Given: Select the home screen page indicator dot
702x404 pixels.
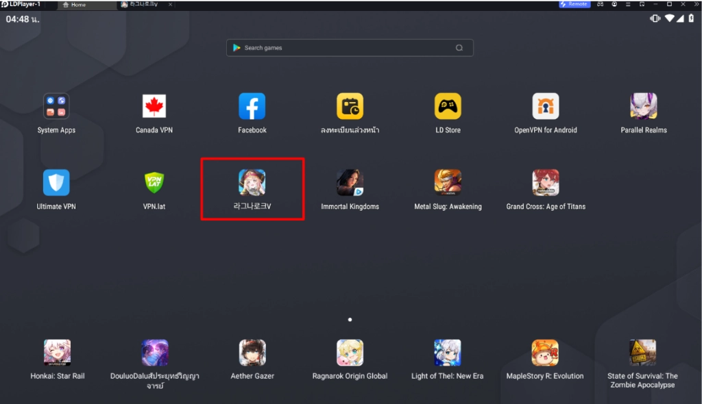Looking at the screenshot, I should click(350, 320).
